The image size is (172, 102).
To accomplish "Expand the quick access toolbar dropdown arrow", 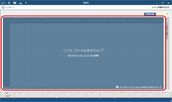I will point(26,3).
